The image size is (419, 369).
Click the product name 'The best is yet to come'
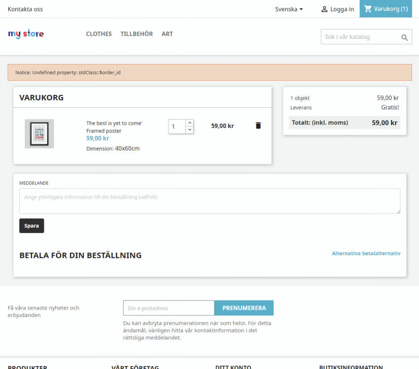pos(114,123)
